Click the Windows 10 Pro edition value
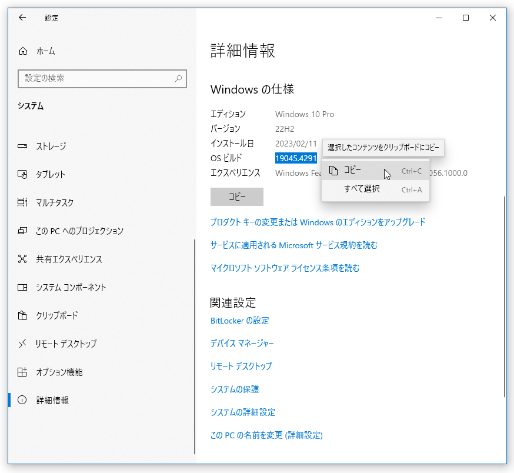 pos(305,114)
